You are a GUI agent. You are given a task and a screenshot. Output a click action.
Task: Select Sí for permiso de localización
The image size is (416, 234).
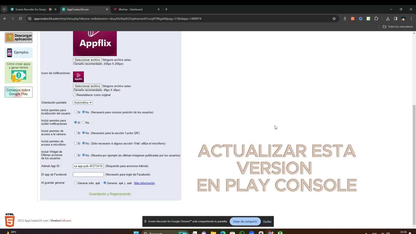(x=75, y=112)
